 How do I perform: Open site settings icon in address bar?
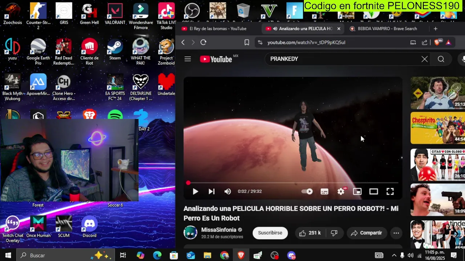click(260, 42)
